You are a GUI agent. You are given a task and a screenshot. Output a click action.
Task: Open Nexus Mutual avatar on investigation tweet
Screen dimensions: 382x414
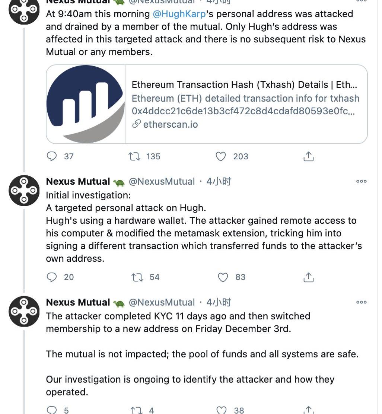click(24, 190)
